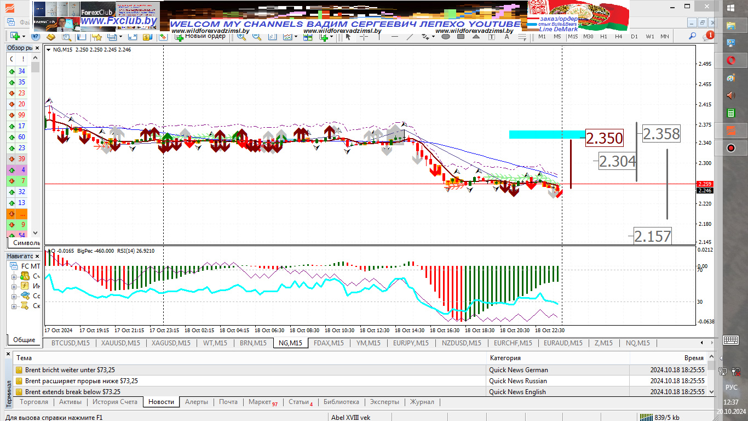Select the arrow cursor tool

348,37
